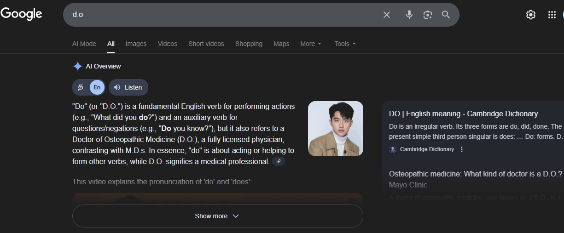Viewport: 564px width, 233px height.
Task: Click the magnifying glass search icon
Action: (446, 15)
